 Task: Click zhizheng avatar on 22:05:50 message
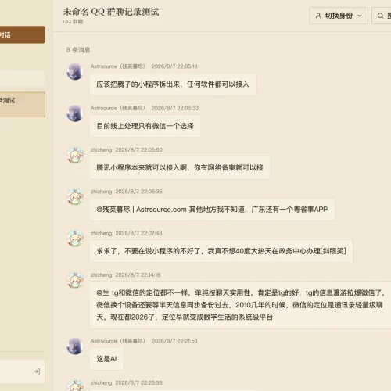pyautogui.click(x=75, y=155)
